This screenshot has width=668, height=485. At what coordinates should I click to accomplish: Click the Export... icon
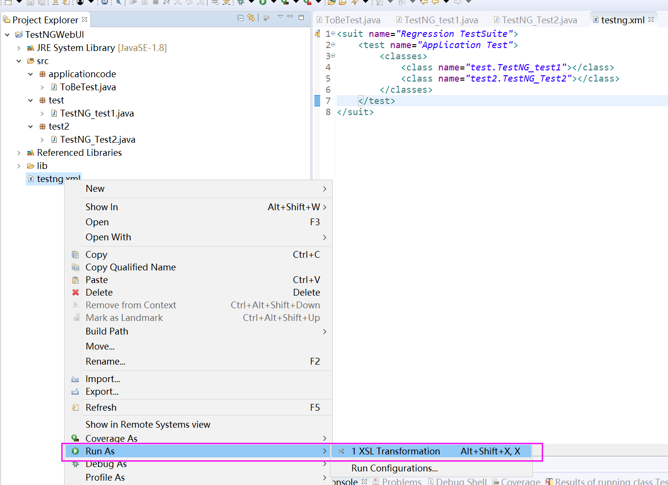tap(75, 392)
